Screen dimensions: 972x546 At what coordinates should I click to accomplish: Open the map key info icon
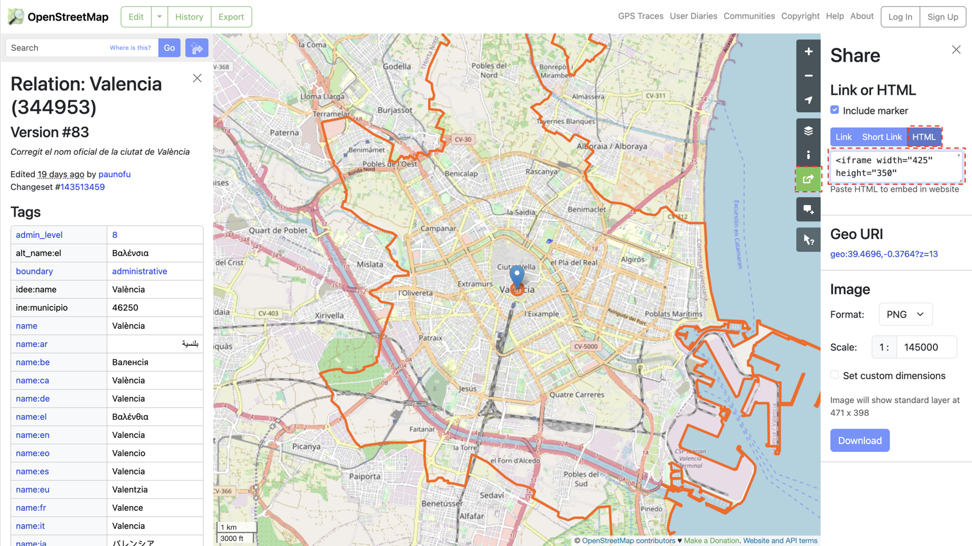point(808,155)
